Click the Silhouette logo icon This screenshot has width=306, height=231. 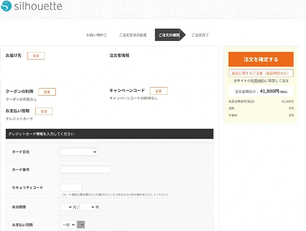coord(7,7)
